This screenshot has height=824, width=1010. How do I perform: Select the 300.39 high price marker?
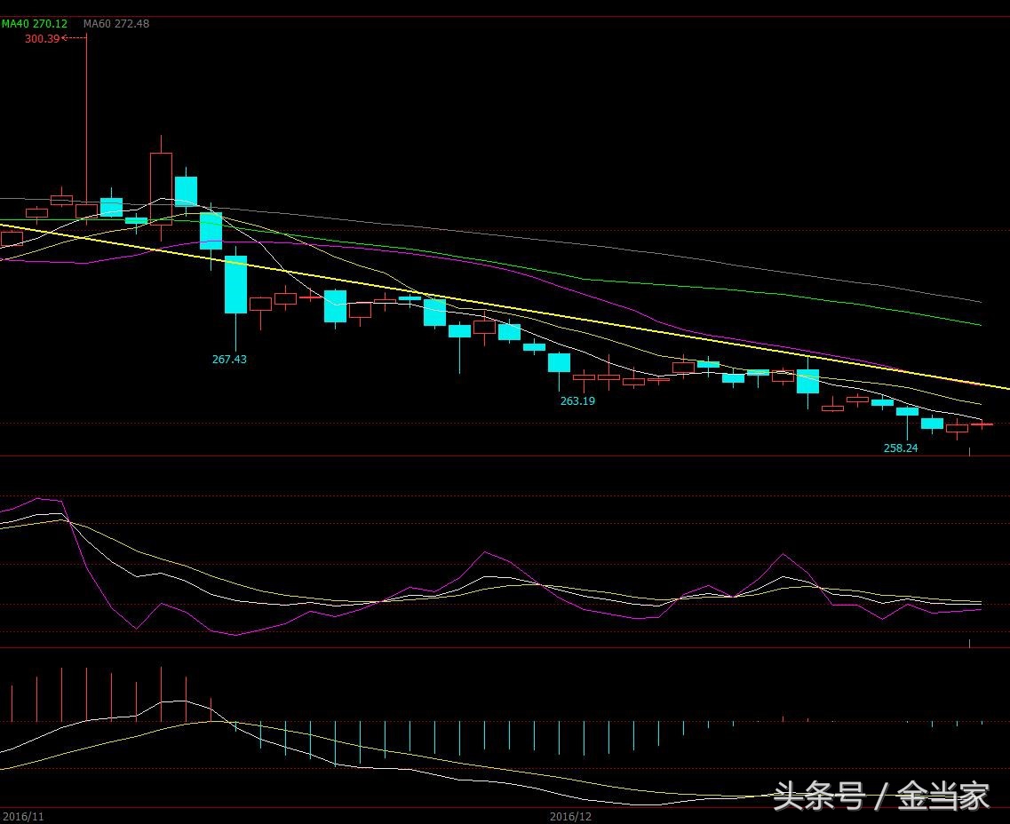pyautogui.click(x=42, y=38)
